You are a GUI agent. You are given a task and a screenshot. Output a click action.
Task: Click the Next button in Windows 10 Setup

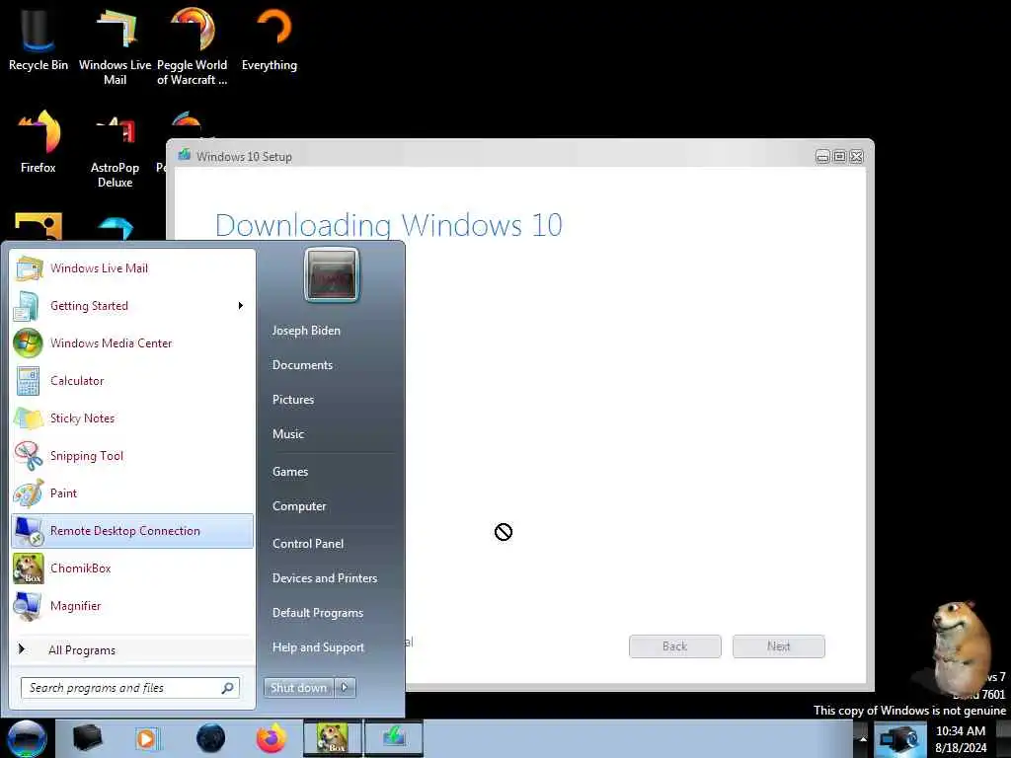[778, 645]
